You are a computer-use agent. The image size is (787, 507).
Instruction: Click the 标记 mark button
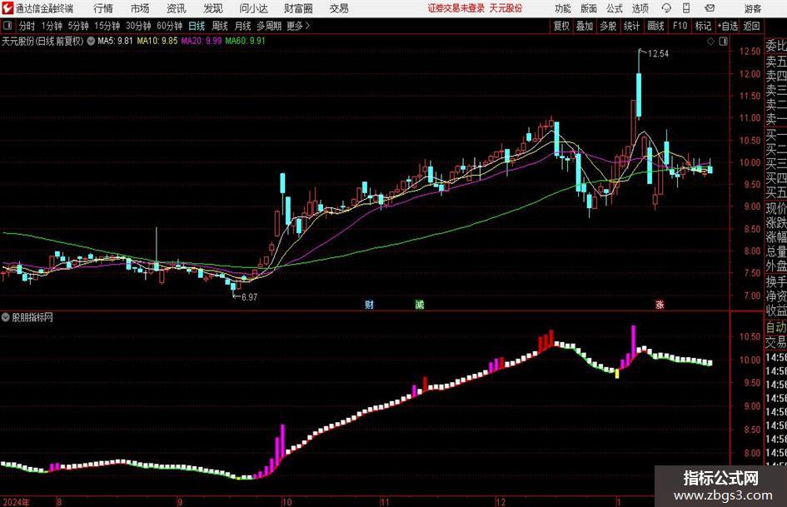point(703,26)
